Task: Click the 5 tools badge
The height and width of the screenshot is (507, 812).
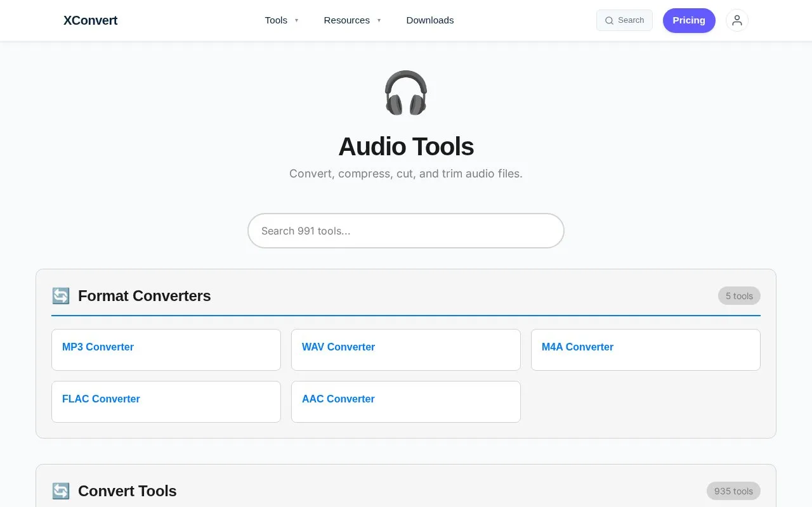Action: [739, 296]
